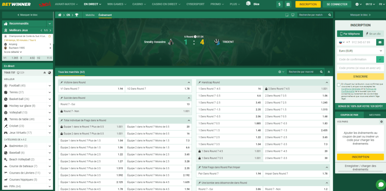Switch to monitor view layout icon
386x191 pixels.
293,15
